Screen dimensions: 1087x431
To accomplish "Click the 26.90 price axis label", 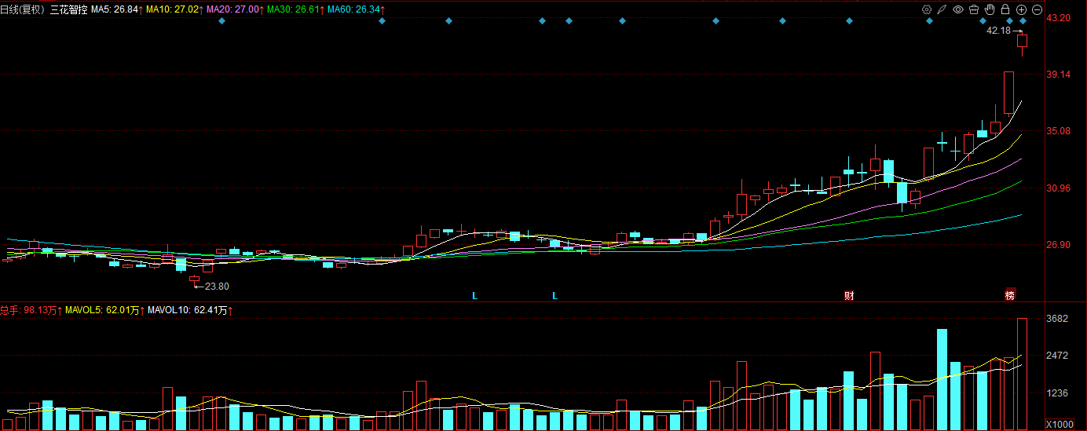I will coord(1060,245).
